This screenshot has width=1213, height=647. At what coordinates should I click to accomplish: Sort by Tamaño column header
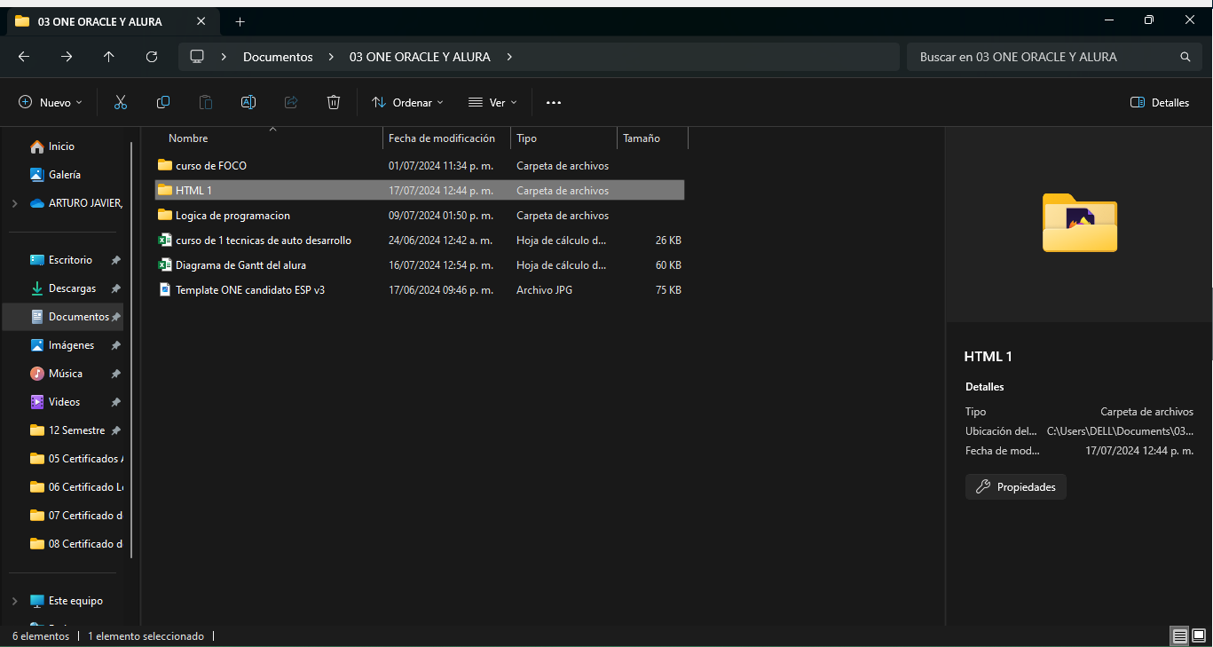click(642, 138)
